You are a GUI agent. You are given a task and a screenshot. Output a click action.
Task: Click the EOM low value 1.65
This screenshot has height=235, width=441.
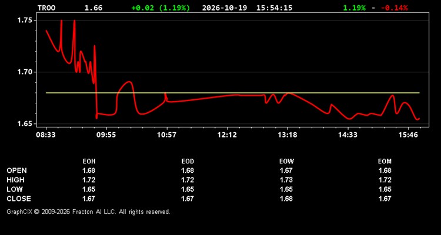click(x=385, y=189)
